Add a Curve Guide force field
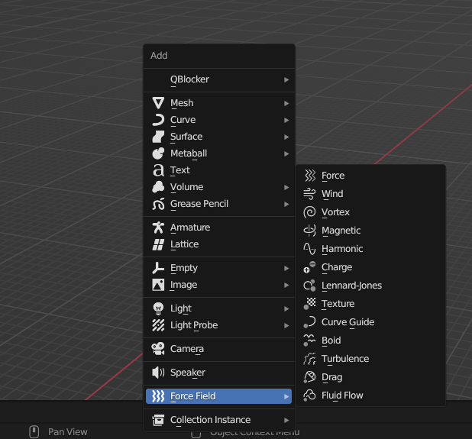 click(370, 322)
